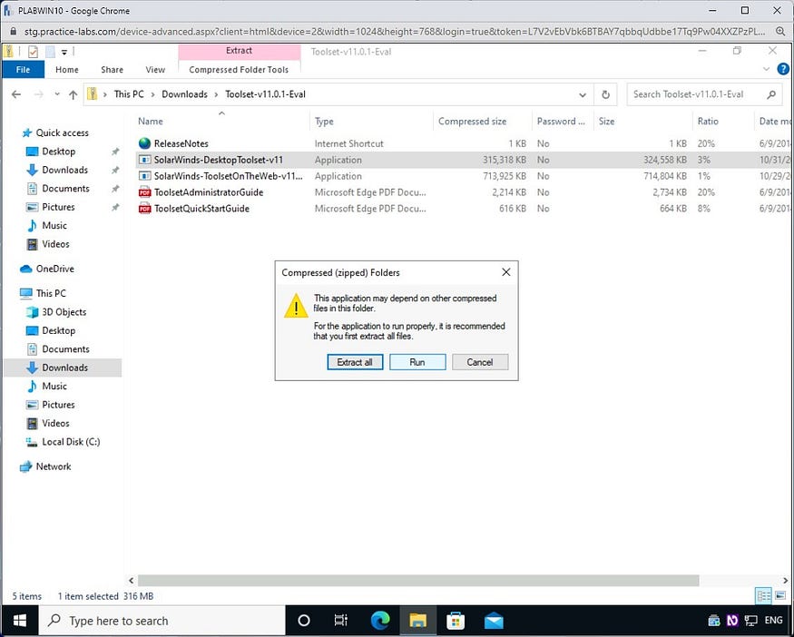Click Chrome zoom magnifier in address bar

point(780,32)
